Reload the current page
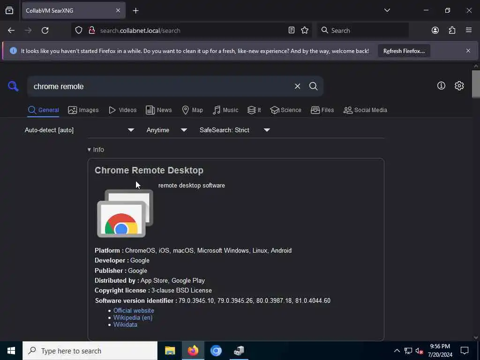The image size is (480, 360). [x=45, y=30]
